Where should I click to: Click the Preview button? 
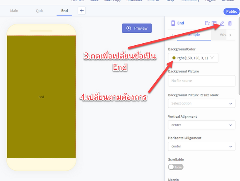(x=137, y=28)
